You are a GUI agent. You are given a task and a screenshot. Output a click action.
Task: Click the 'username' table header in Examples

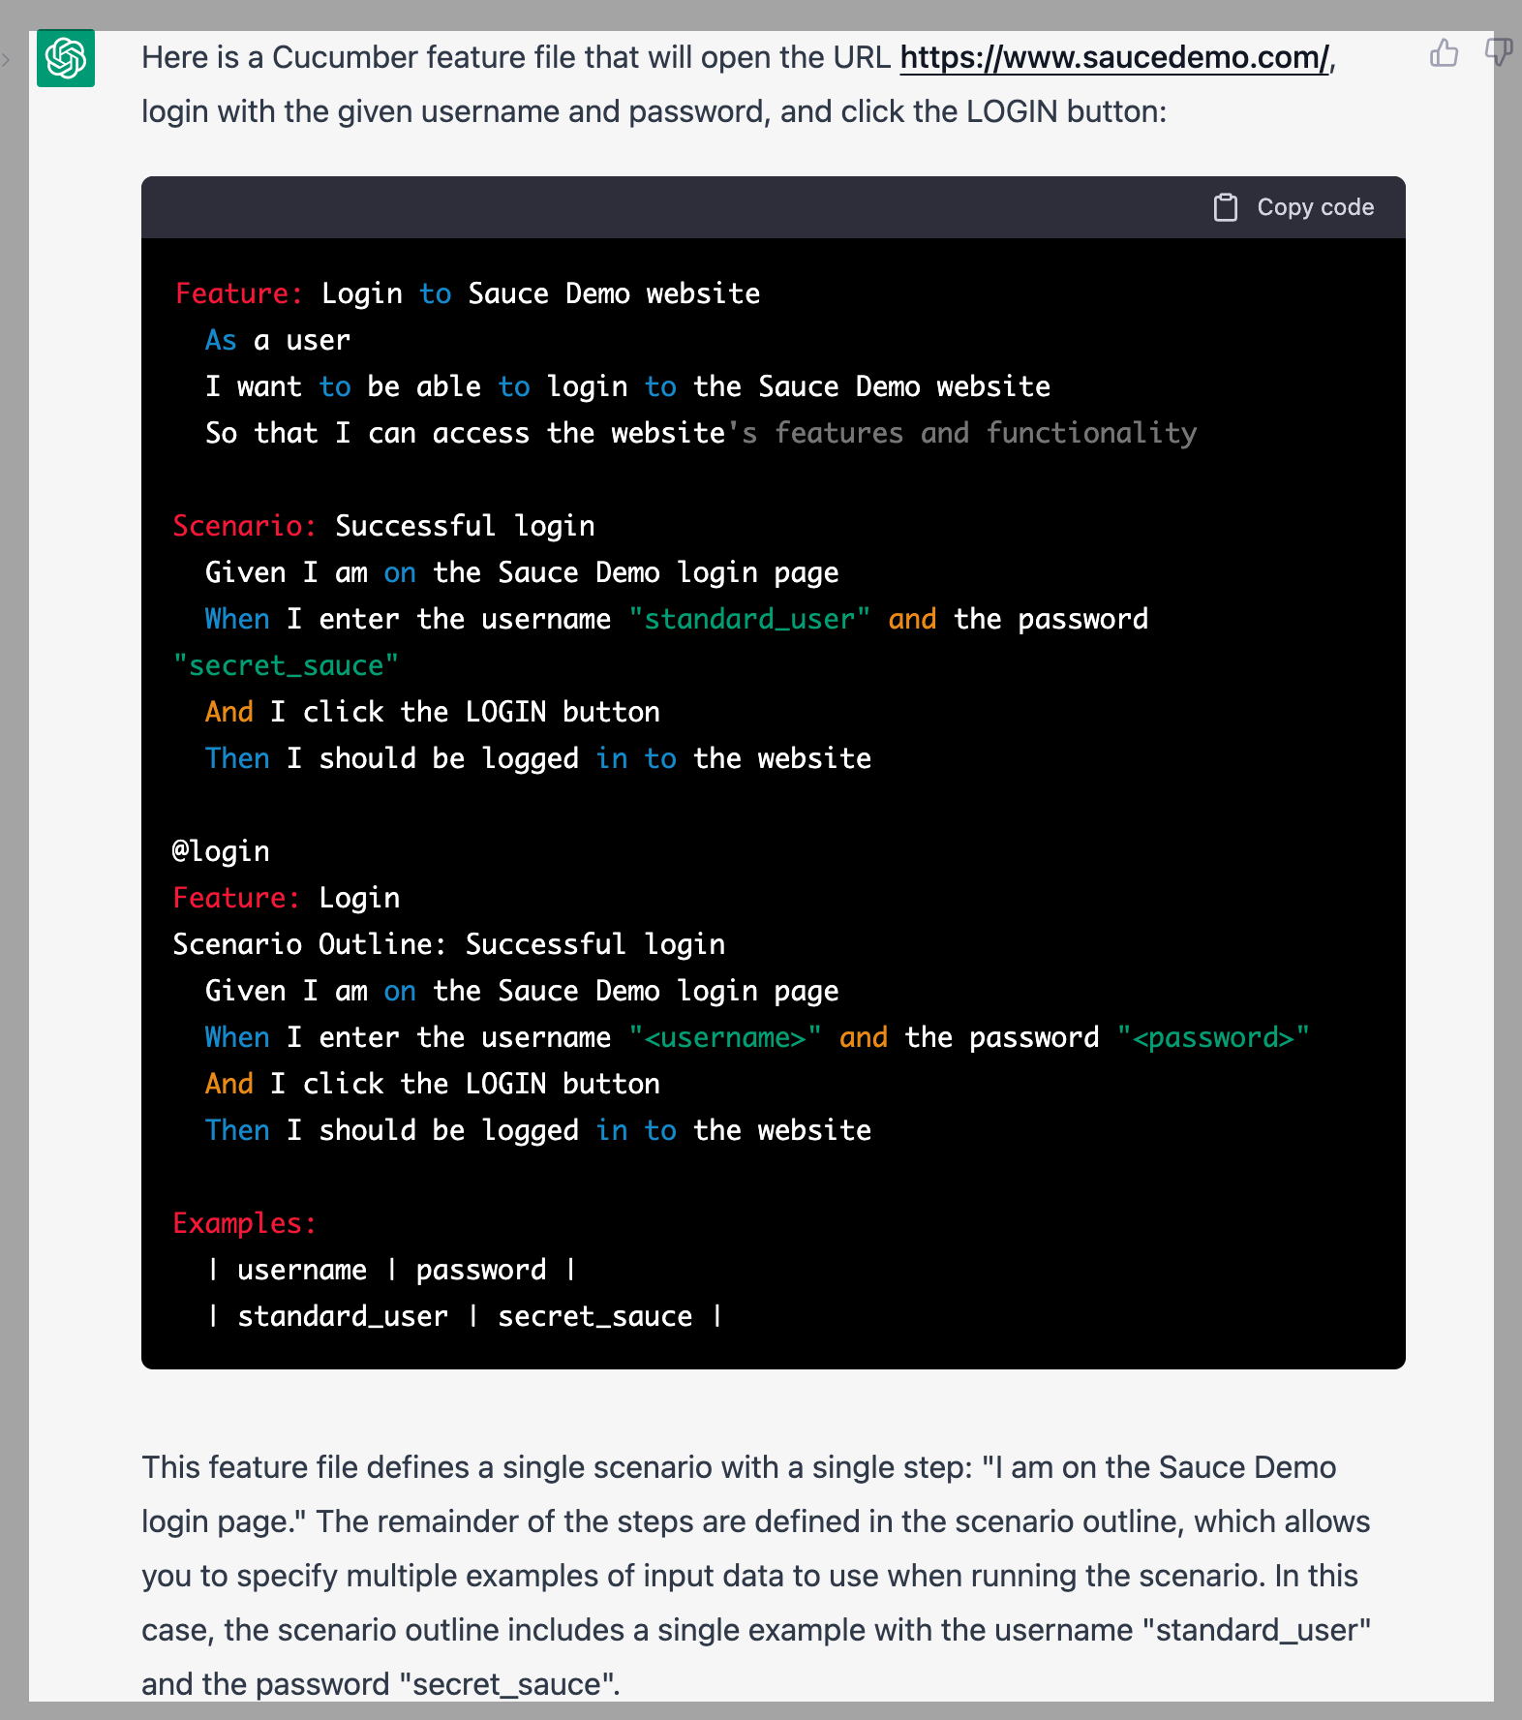[302, 1270]
